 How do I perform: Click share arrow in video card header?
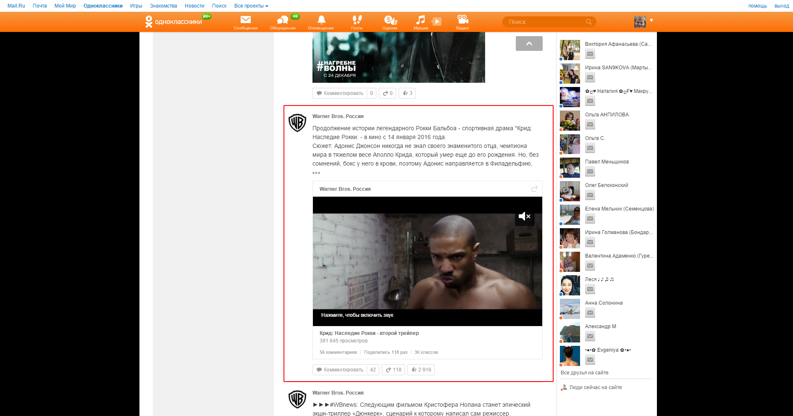point(535,189)
